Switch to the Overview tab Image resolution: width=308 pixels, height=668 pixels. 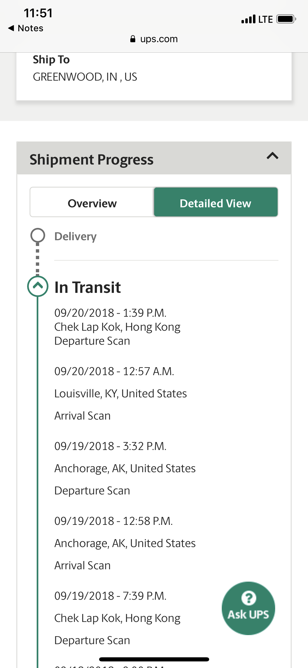92,203
